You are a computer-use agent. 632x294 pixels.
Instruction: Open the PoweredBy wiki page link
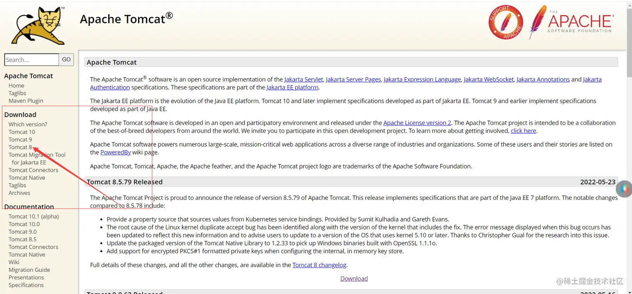116,153
